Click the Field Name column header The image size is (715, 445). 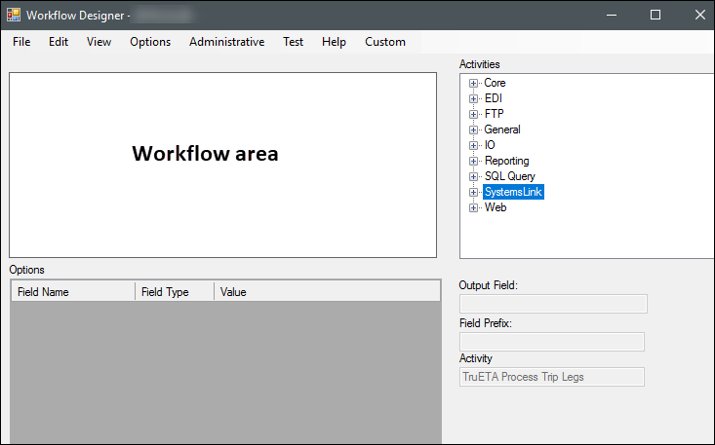click(x=72, y=292)
